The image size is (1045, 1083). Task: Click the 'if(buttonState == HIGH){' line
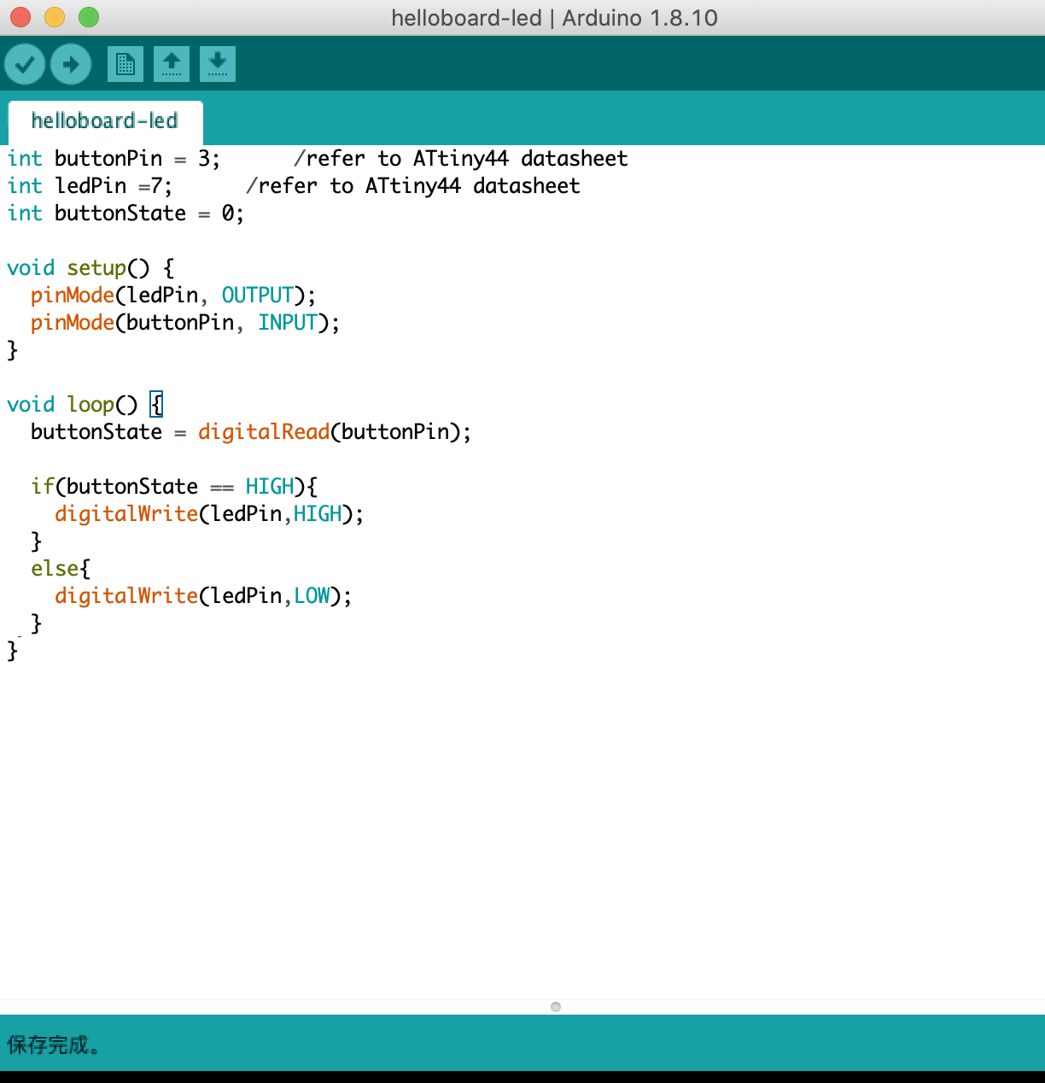click(x=174, y=487)
